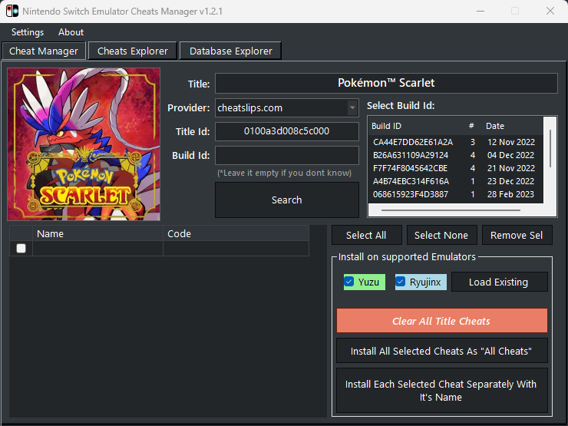Click the Remove Sel button
This screenshot has width=568, height=426.
tap(517, 235)
